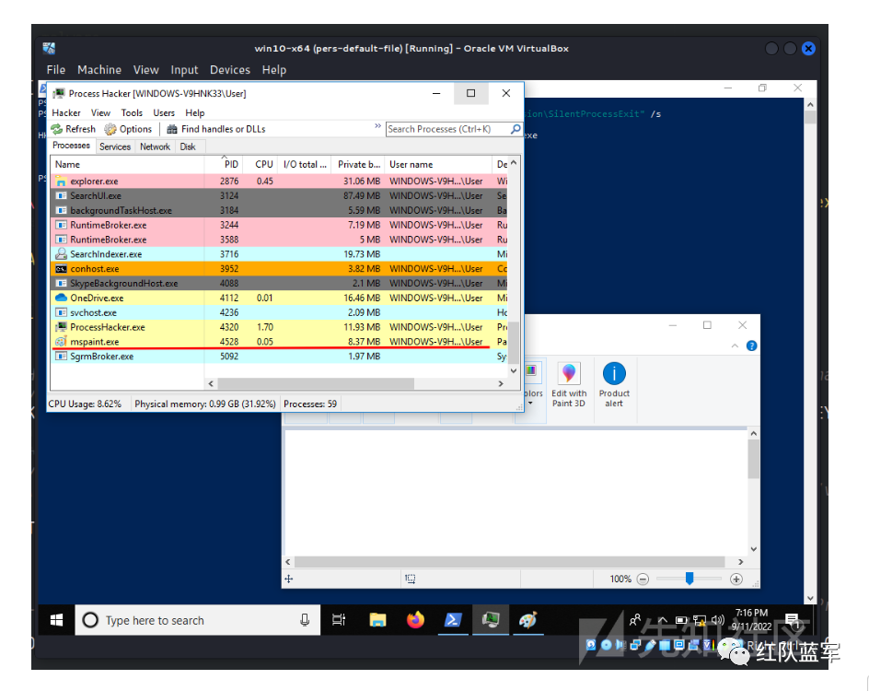
Task: Sort by the I/O total column header
Action: coord(305,164)
